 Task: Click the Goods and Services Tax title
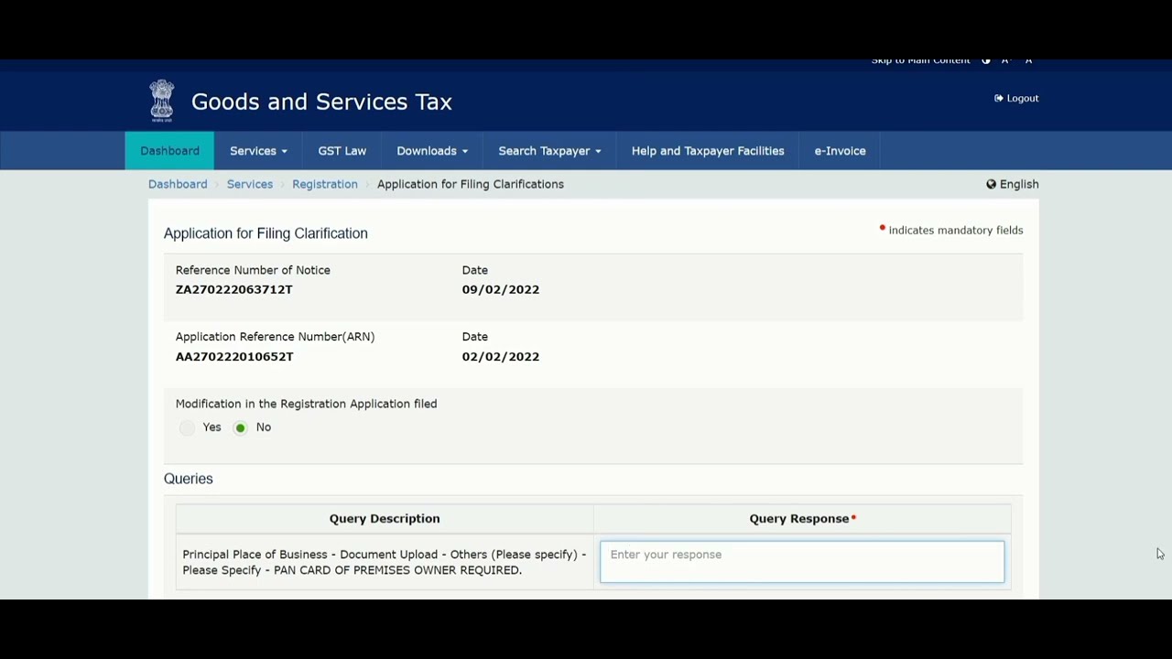[x=321, y=102]
